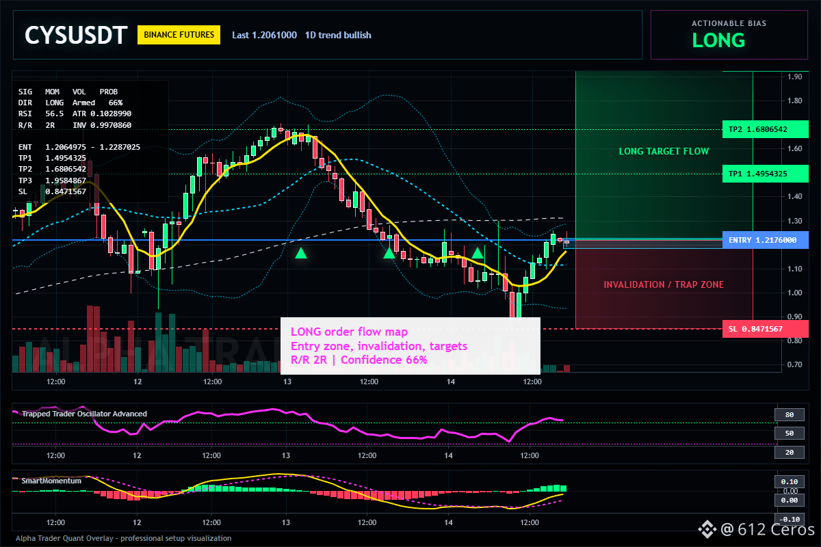Click 'LONG order flow map' annotation line

point(349,332)
